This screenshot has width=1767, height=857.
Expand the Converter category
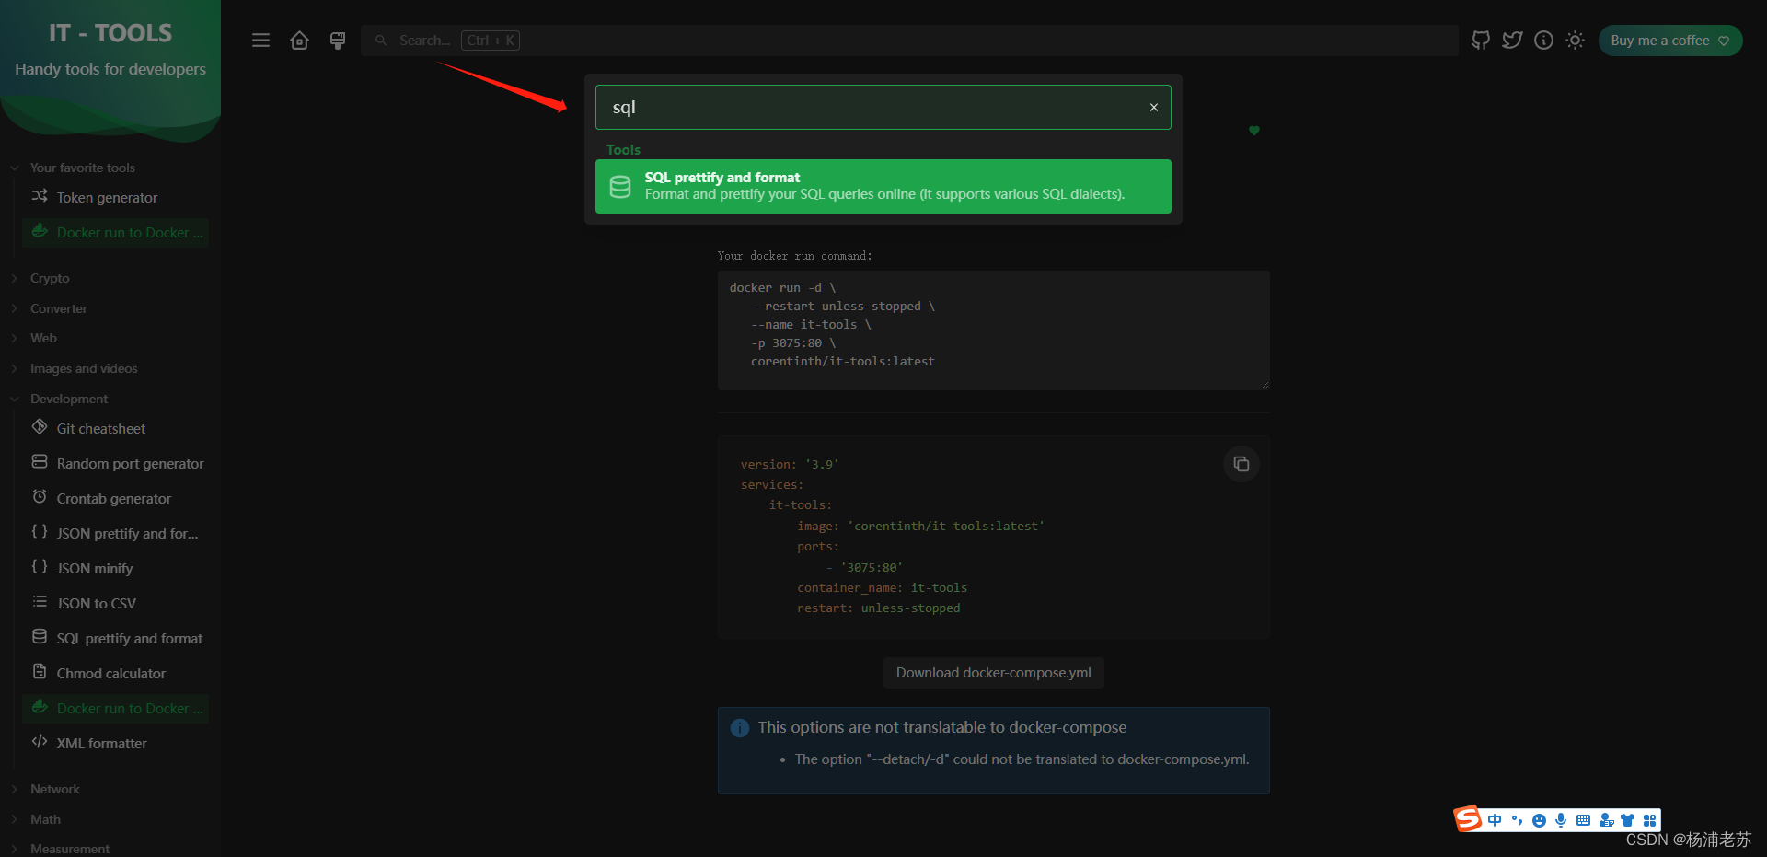[x=59, y=308]
